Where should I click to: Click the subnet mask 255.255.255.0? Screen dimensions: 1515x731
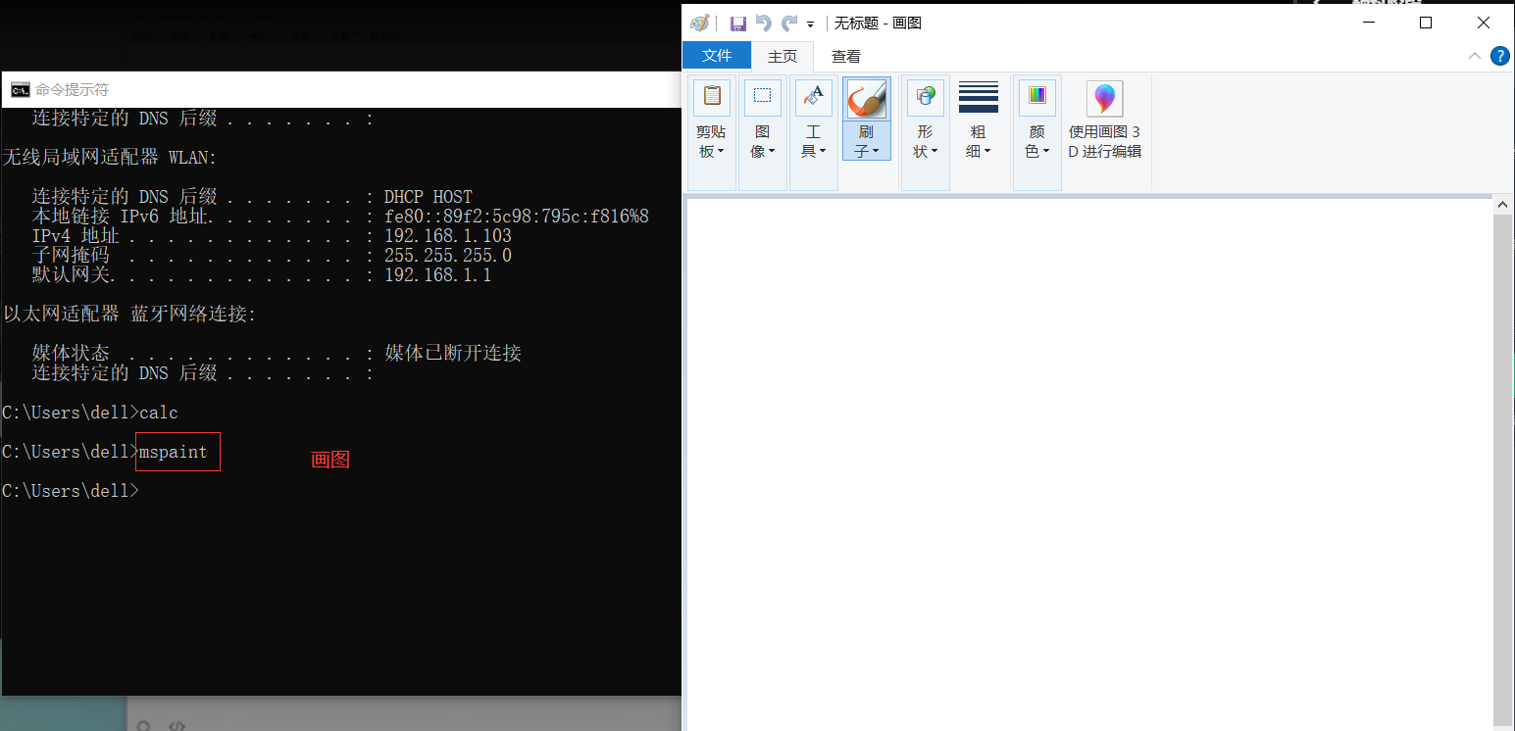coord(448,256)
